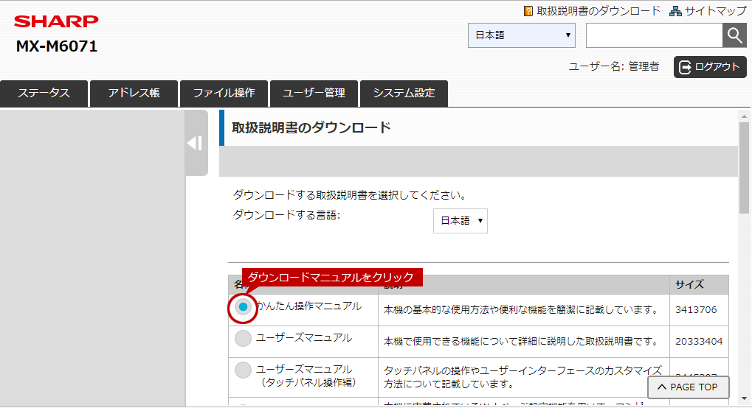This screenshot has height=408, width=752.
Task: Click size value 3413706
Action: pos(696,310)
